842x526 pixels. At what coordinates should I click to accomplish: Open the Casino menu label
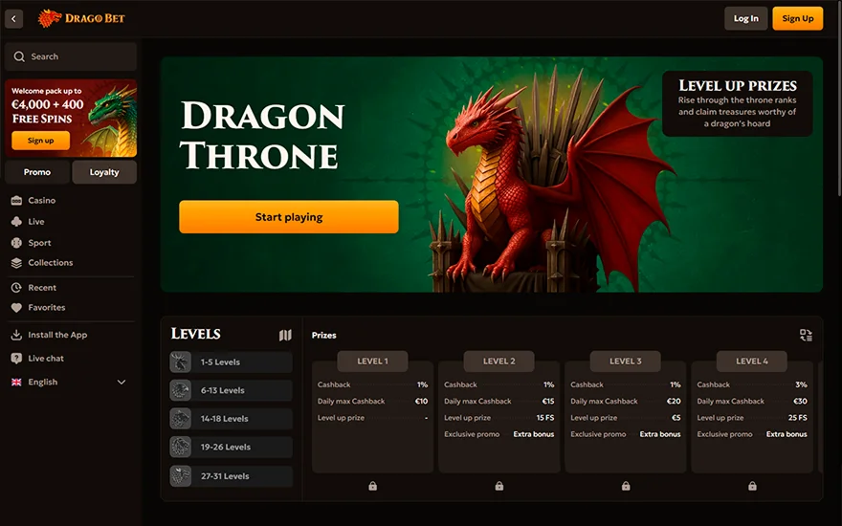pos(42,200)
